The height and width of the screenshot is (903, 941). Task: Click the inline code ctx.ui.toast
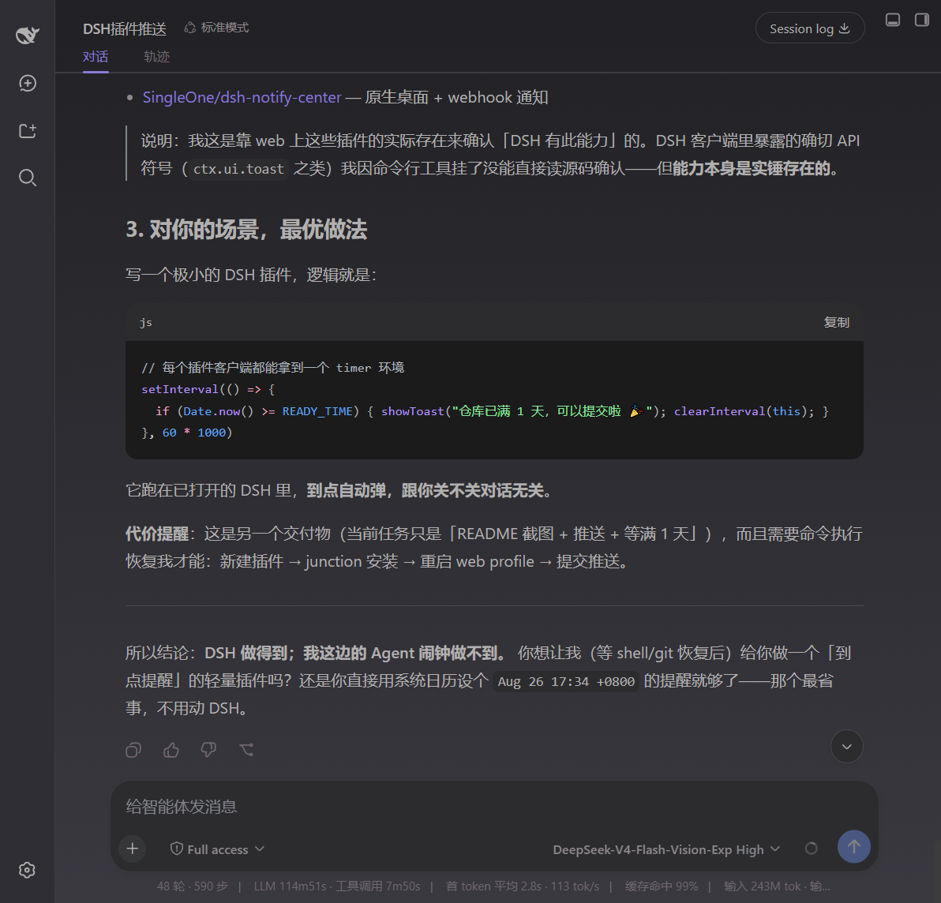point(238,169)
